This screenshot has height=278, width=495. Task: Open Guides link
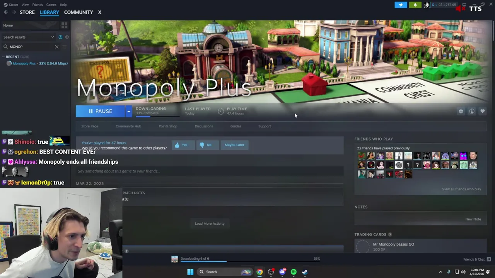236,126
